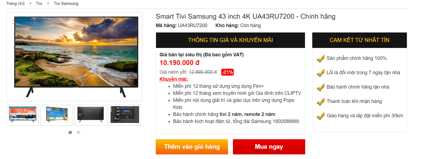Select the beach scene TV thumbnail
This screenshot has width=421, height=159.
(57, 115)
